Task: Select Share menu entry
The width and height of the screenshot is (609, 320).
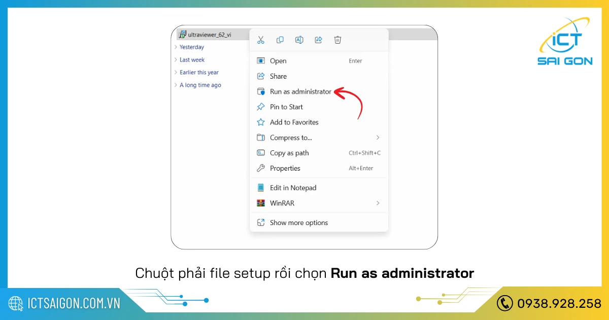Action: tap(319, 76)
